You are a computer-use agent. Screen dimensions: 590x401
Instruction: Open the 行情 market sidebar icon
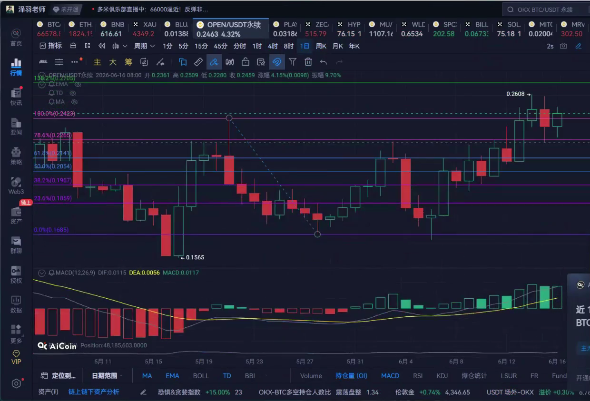point(16,67)
